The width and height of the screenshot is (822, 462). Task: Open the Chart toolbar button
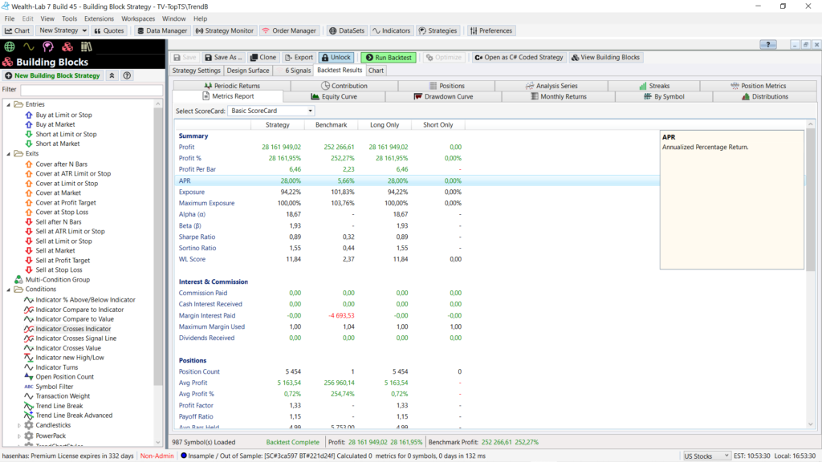18,30
